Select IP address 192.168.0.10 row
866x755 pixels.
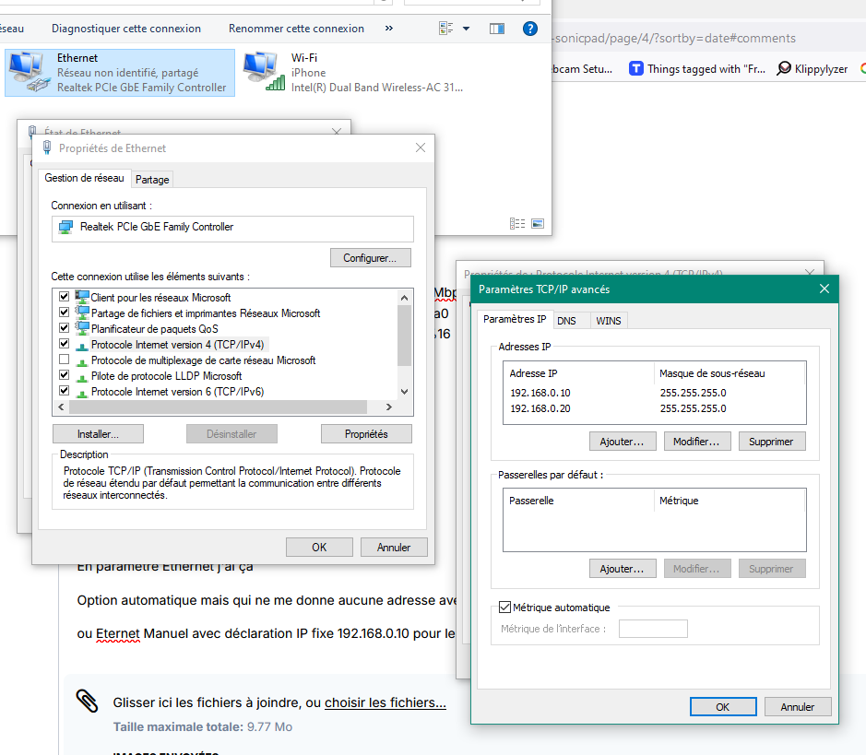point(655,393)
